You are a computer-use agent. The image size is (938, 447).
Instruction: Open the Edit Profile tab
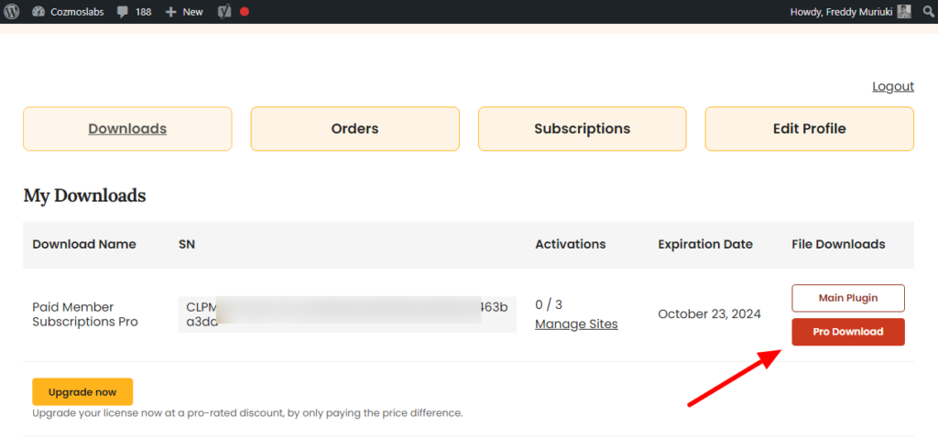[x=810, y=128]
